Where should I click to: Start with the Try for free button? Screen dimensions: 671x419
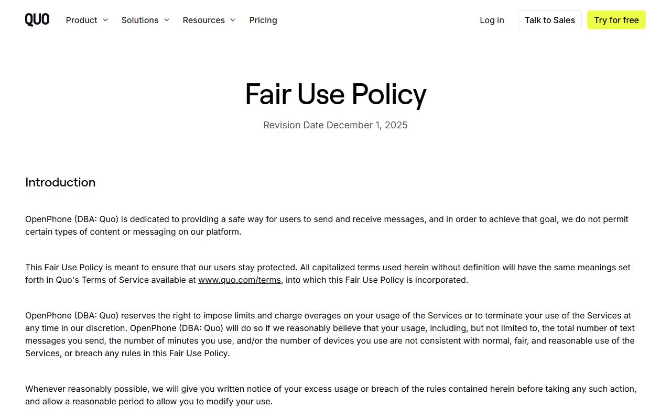[616, 20]
